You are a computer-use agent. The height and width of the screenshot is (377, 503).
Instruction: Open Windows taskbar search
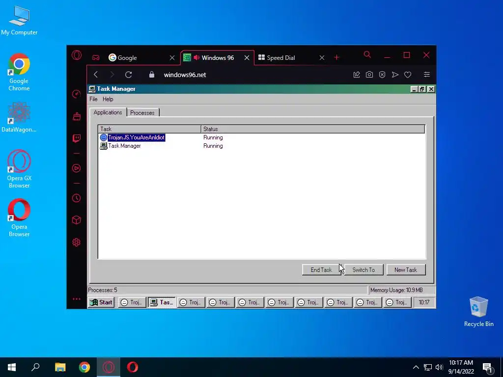[x=35, y=367]
